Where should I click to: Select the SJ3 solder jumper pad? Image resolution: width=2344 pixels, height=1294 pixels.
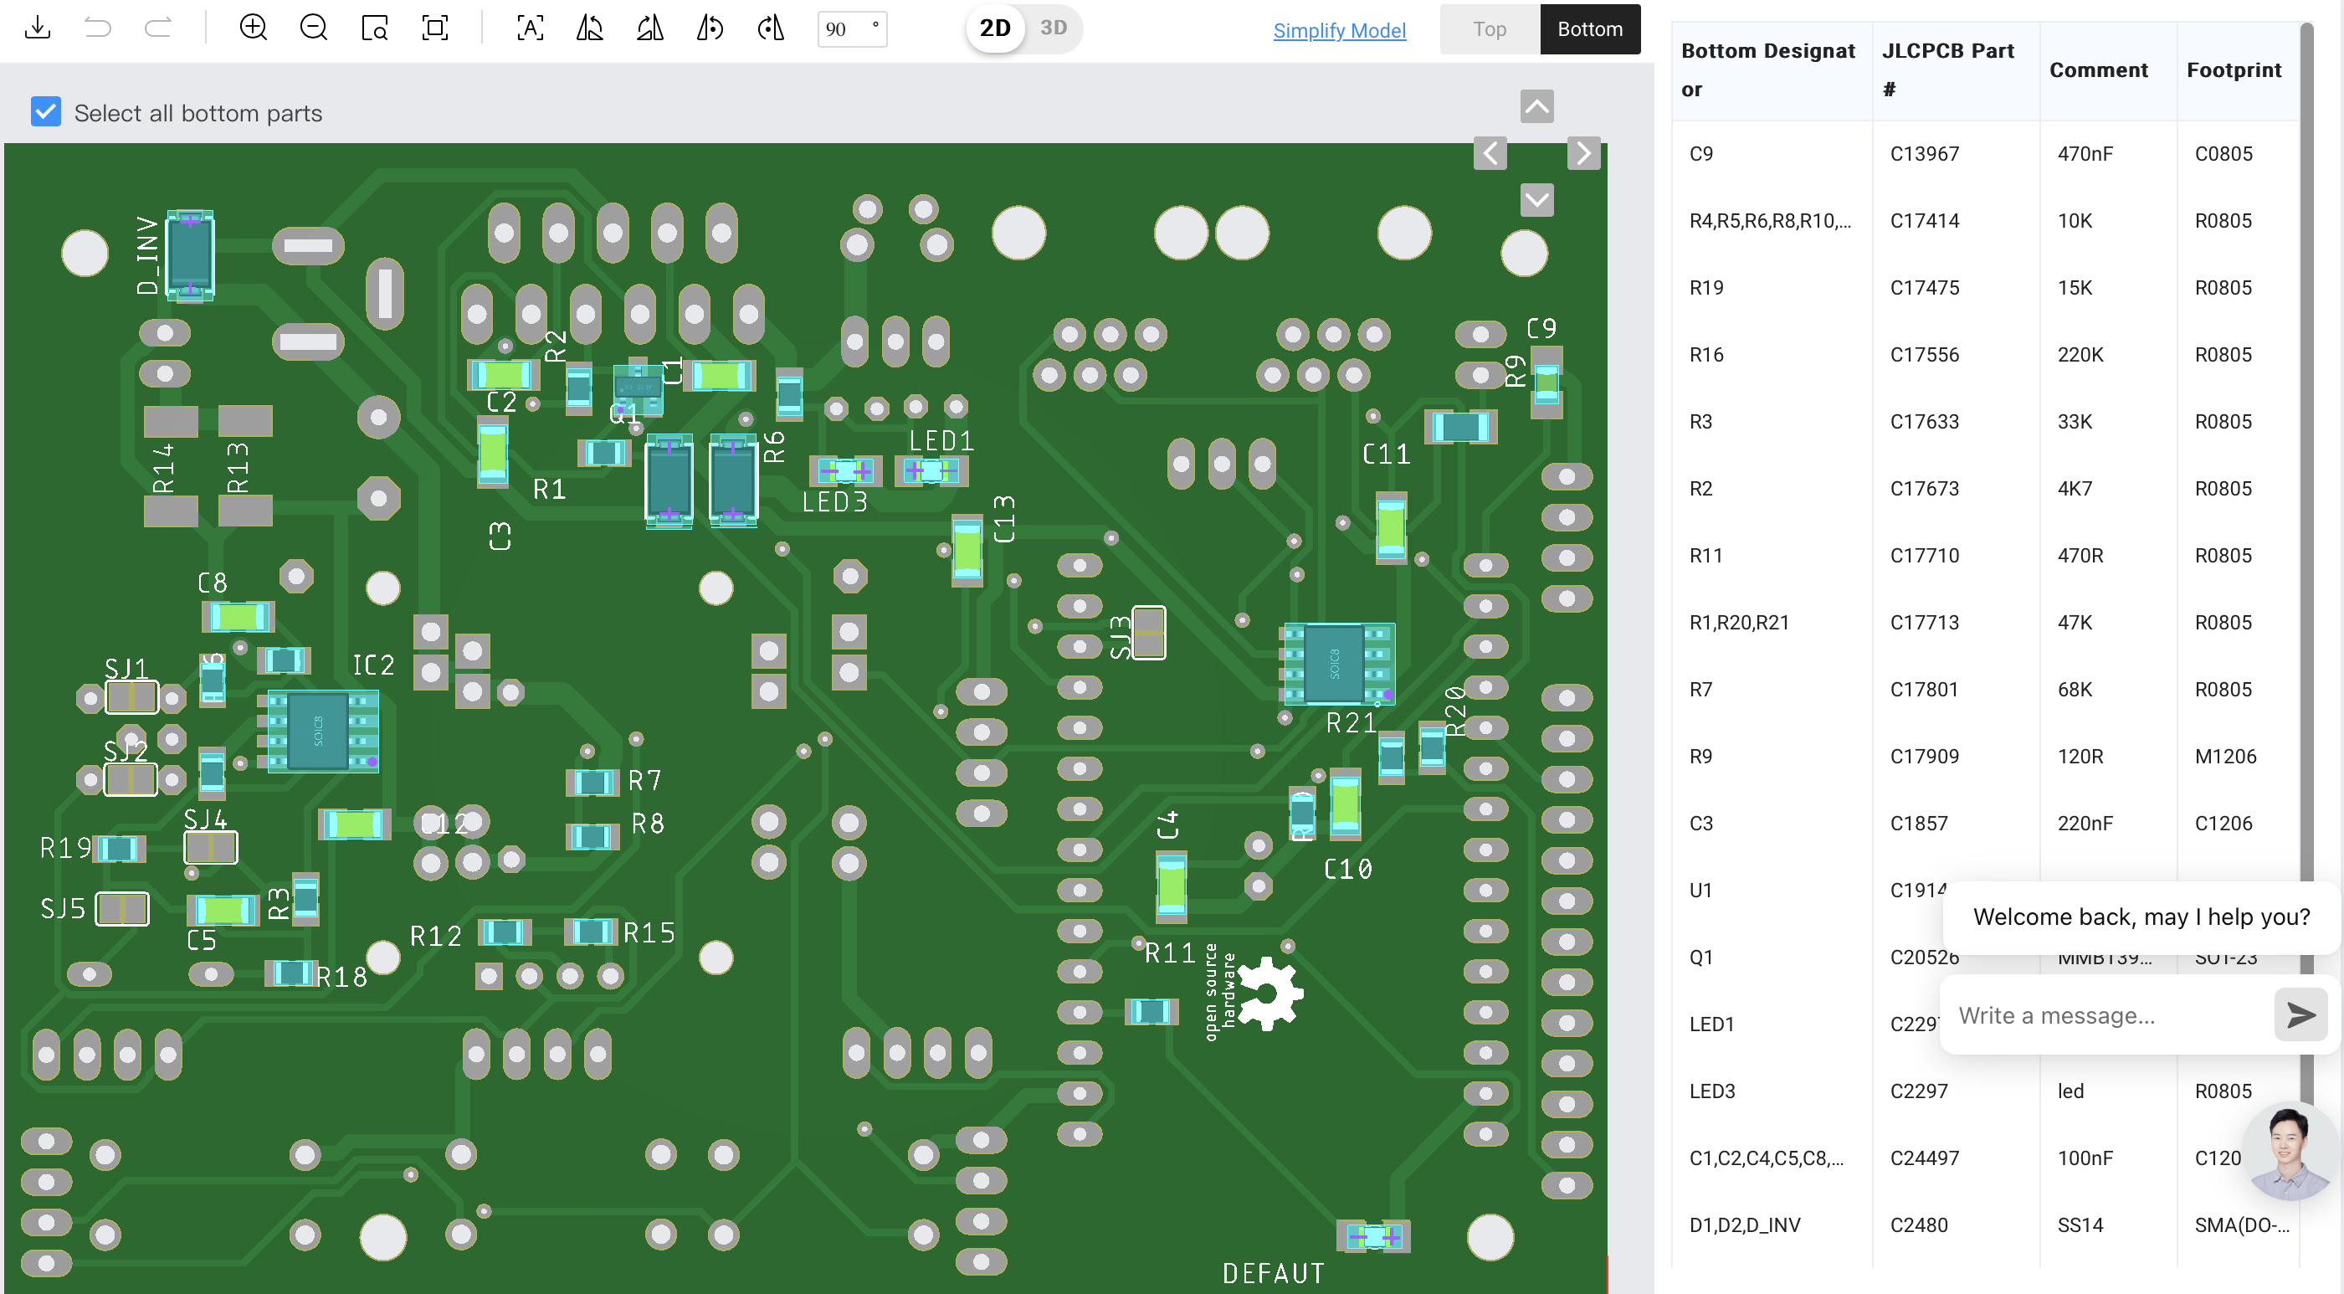pyautogui.click(x=1148, y=633)
